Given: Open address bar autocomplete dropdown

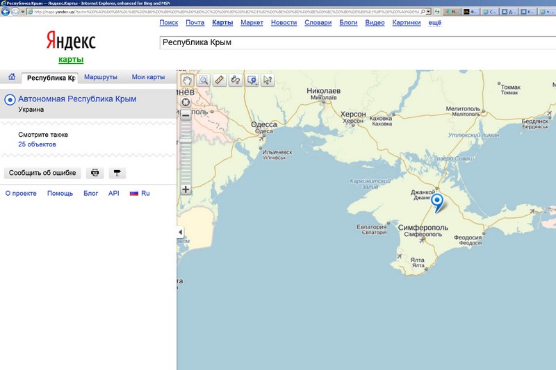Looking at the screenshot, I should pos(428,12).
